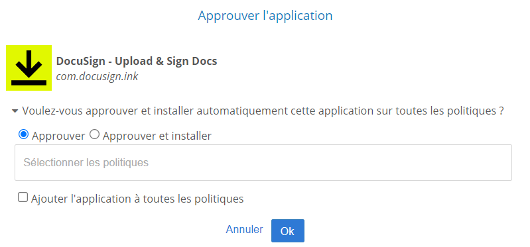Click the DocuSign - Upload & Sign Docs name

(x=137, y=62)
